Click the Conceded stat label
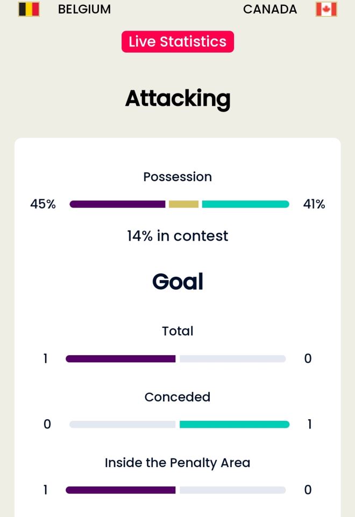The height and width of the screenshot is (517, 355). pos(177,397)
